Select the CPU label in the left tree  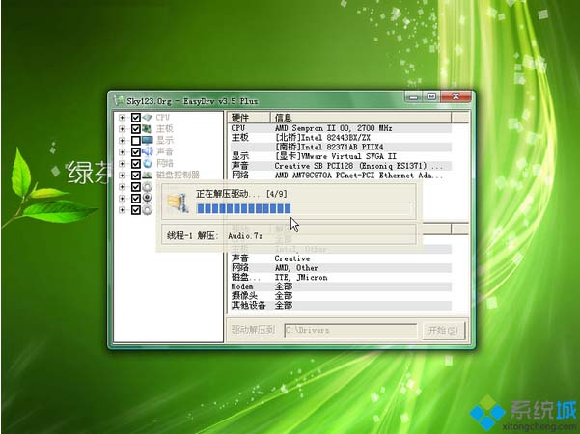[163, 118]
